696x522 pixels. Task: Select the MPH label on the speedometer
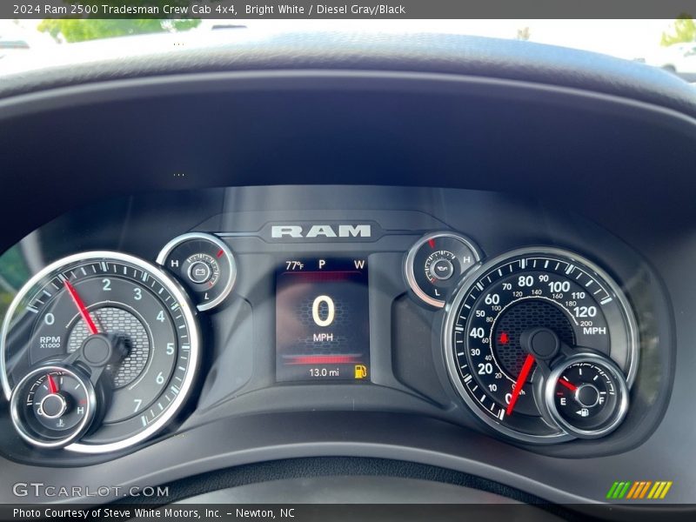(x=594, y=329)
